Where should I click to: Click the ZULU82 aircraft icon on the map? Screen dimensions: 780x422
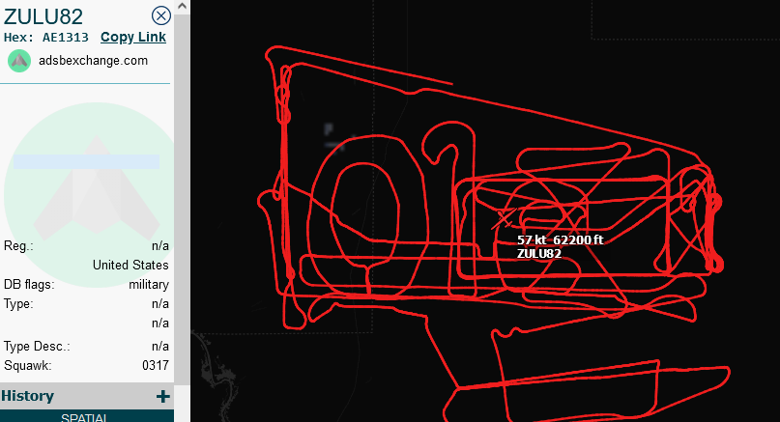pos(504,218)
